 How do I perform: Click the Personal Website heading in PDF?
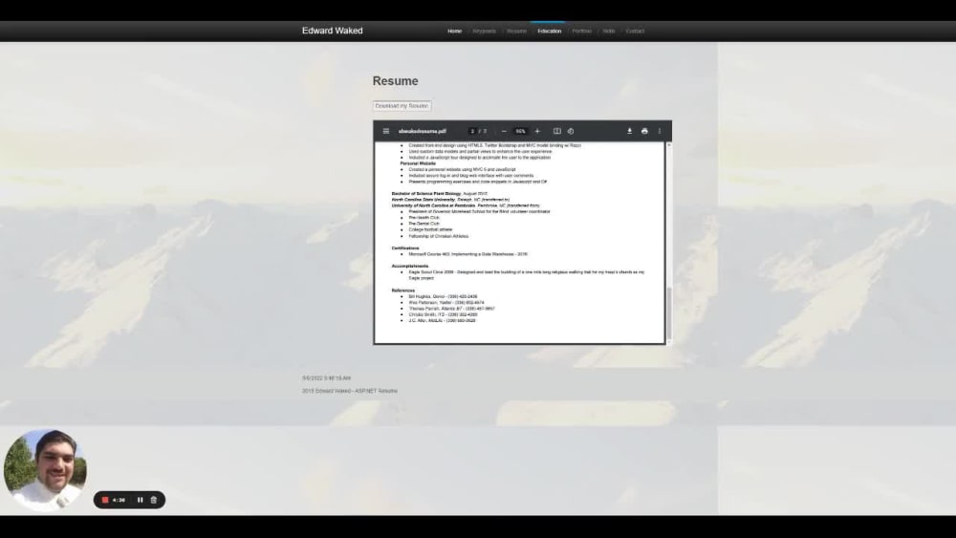(418, 163)
